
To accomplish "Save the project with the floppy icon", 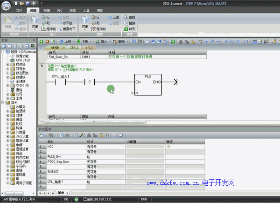I will [x=28, y=3].
